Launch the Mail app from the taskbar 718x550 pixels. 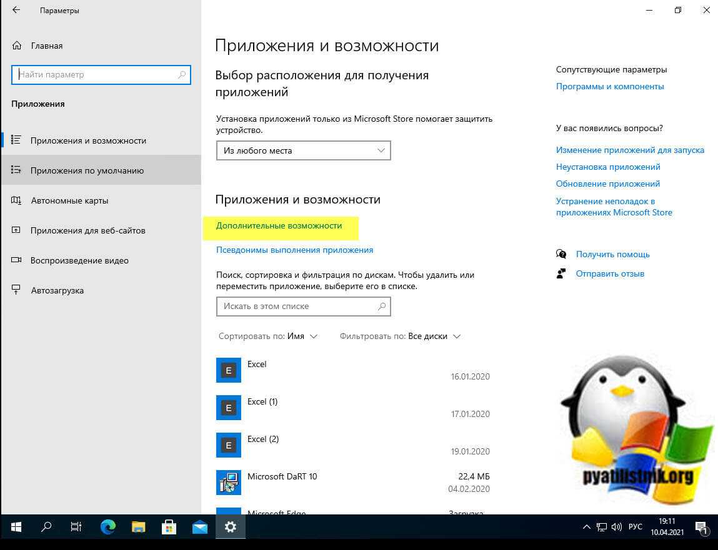pyautogui.click(x=200, y=527)
